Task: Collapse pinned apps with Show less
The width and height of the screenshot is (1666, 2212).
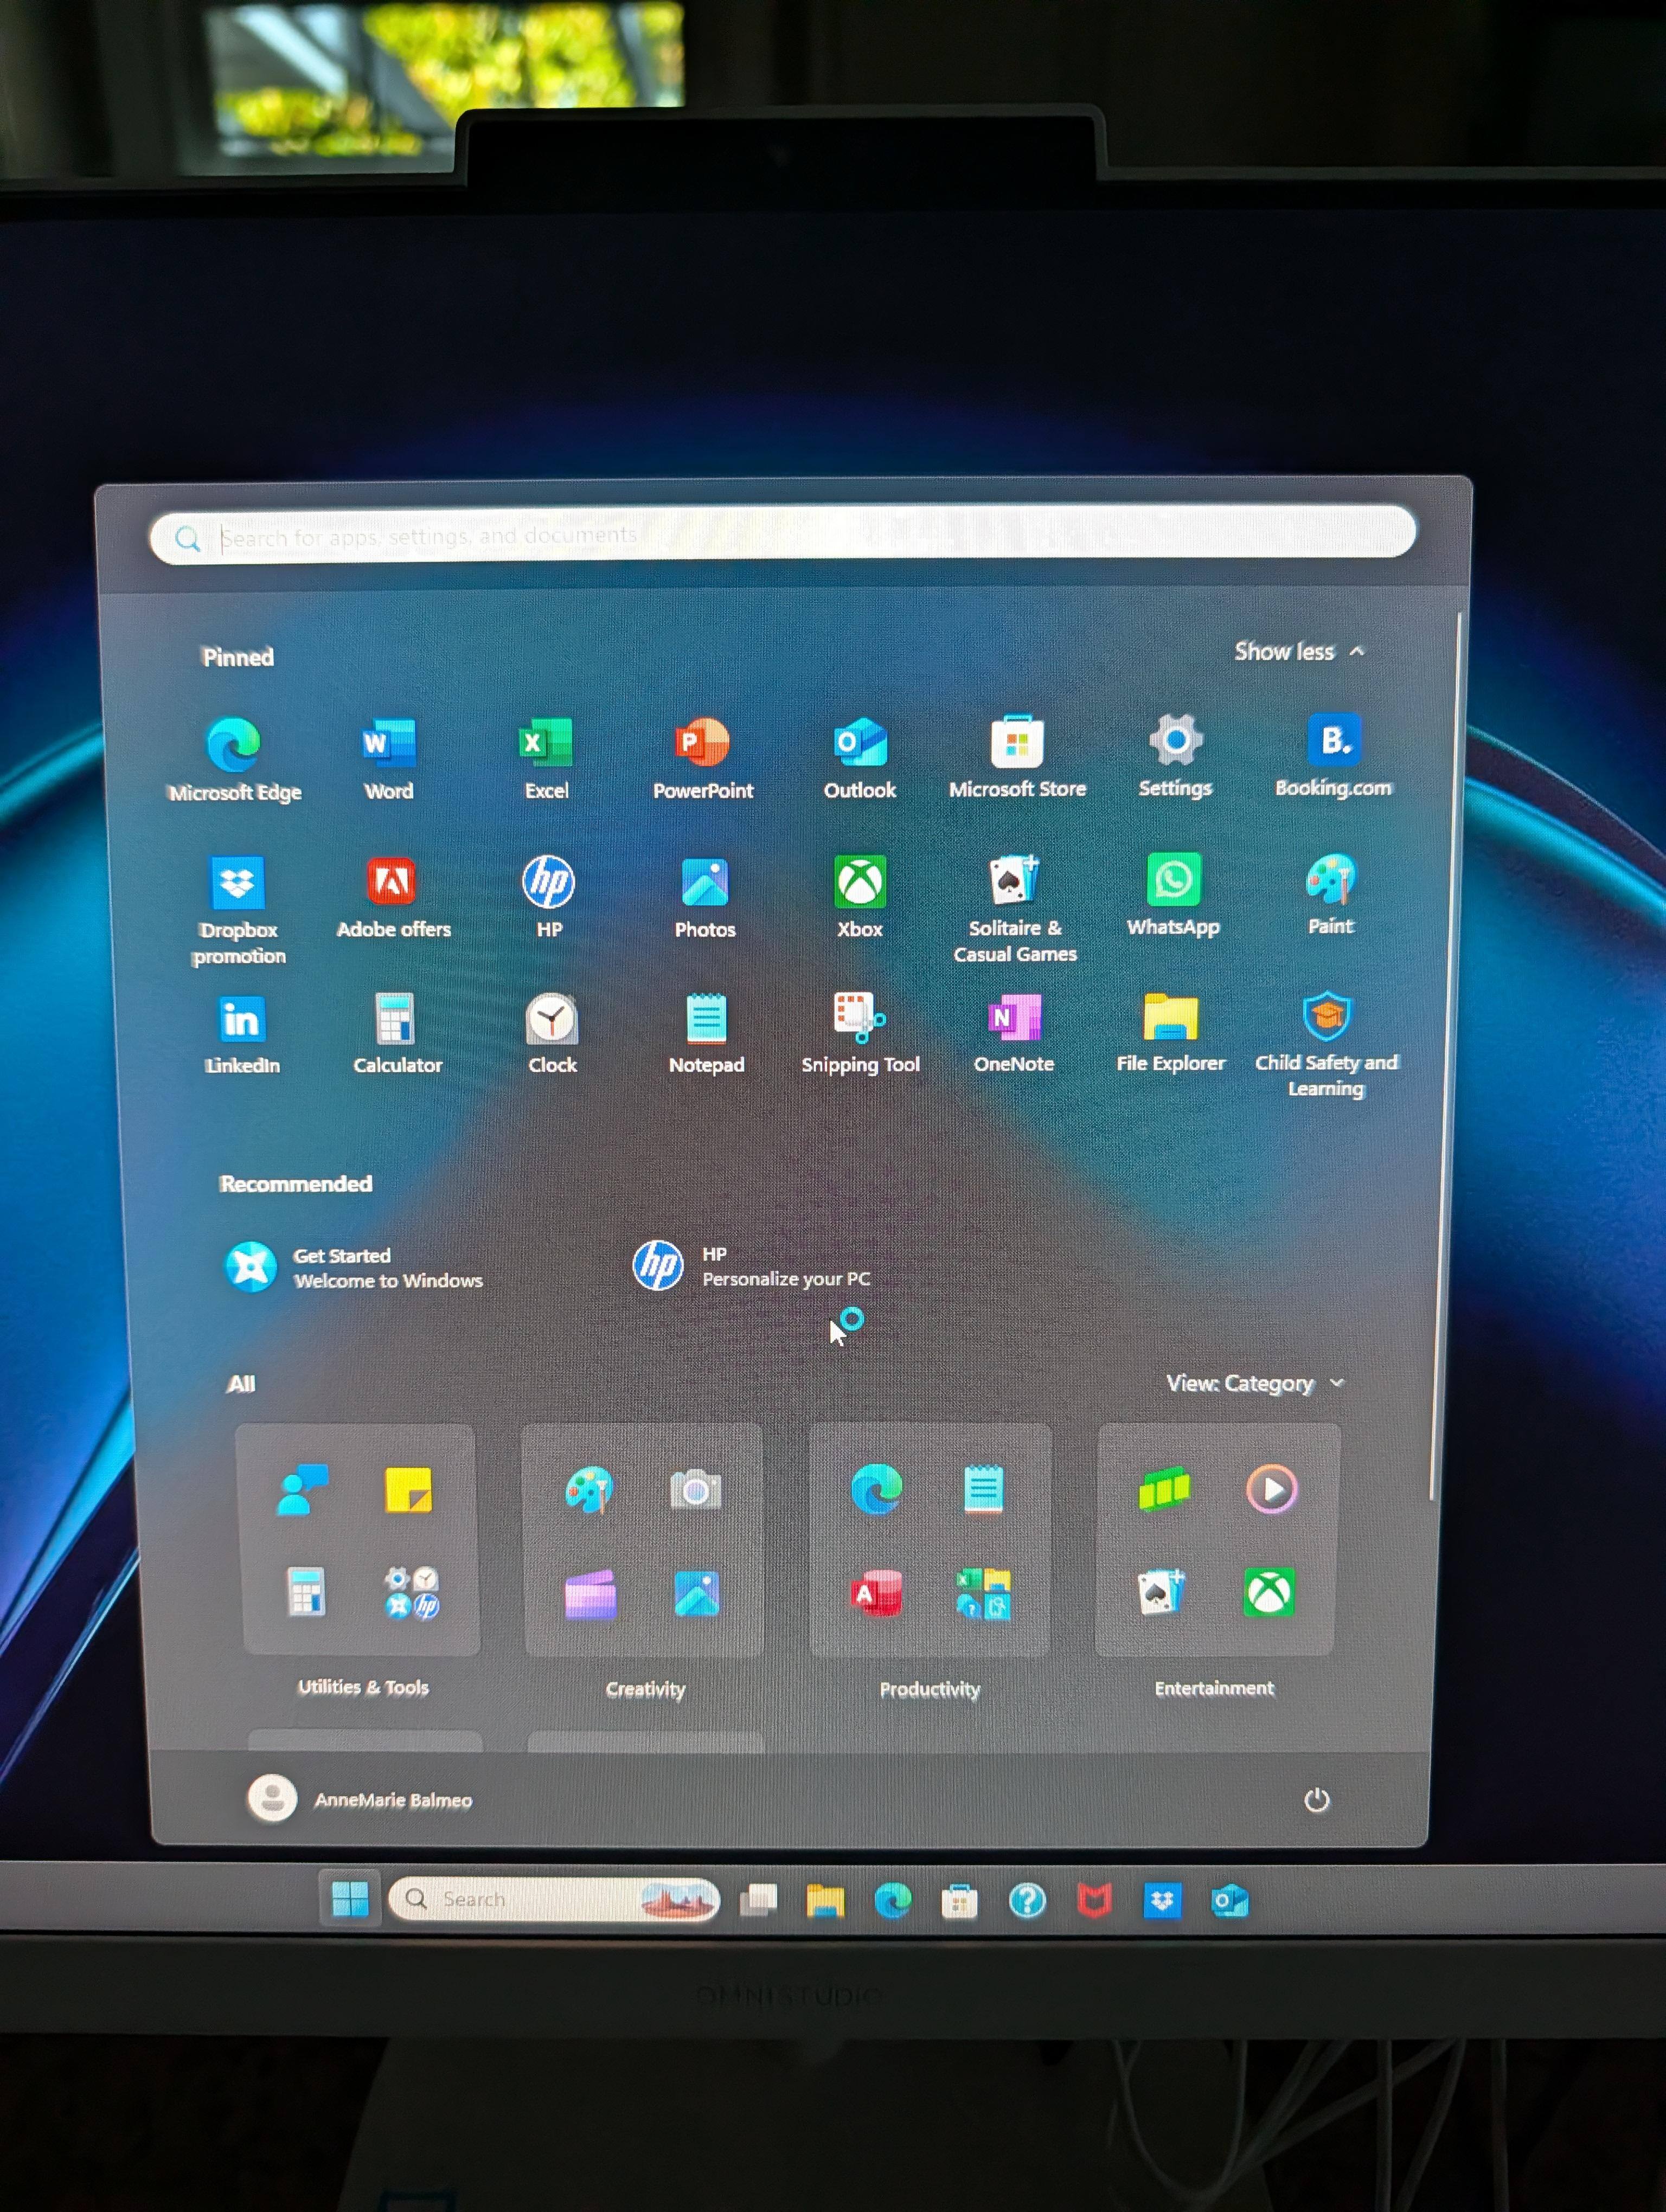Action: tap(1299, 652)
